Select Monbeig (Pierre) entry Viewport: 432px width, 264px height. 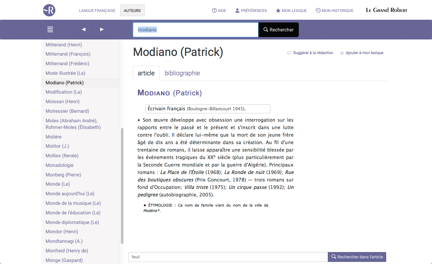pos(63,175)
